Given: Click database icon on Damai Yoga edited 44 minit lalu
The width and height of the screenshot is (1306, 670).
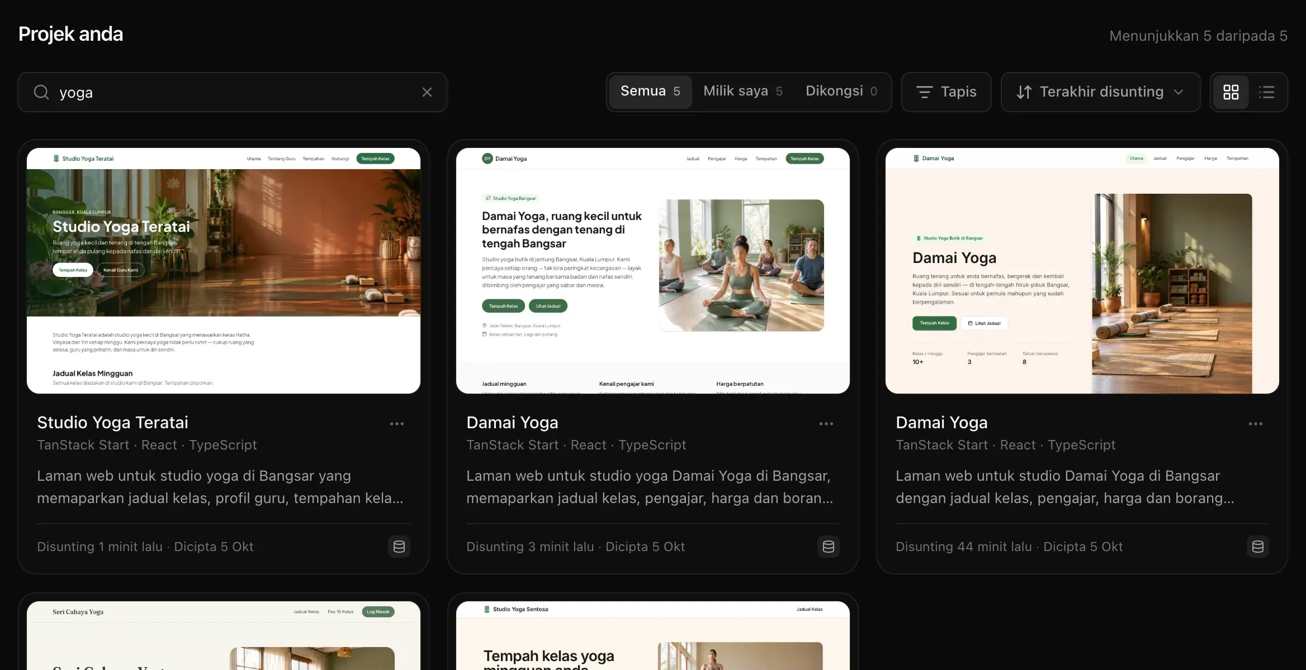Looking at the screenshot, I should coord(1258,547).
